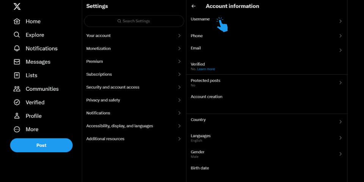Click the Settings column heading
This screenshot has width=364, height=182.
click(97, 6)
